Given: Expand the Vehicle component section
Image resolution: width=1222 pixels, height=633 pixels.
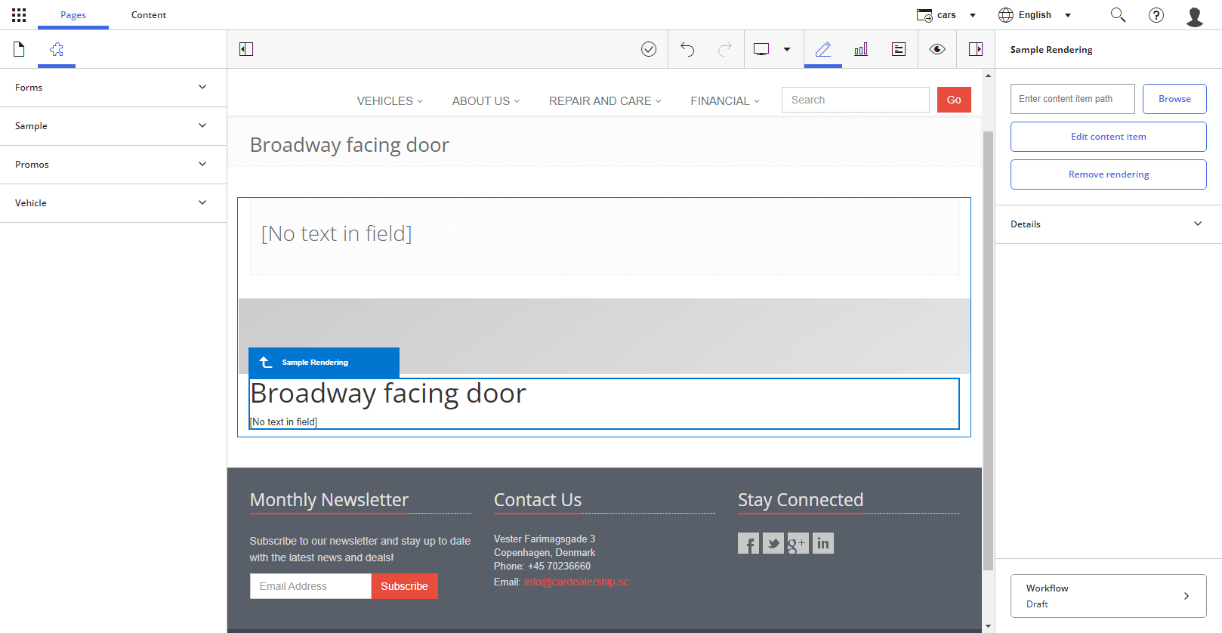Looking at the screenshot, I should point(113,203).
